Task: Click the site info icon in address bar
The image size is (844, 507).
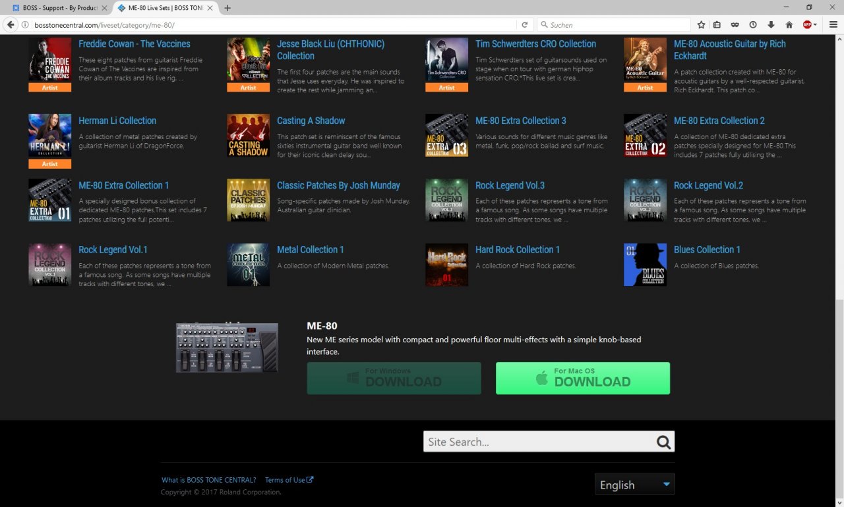Action: pyautogui.click(x=25, y=24)
